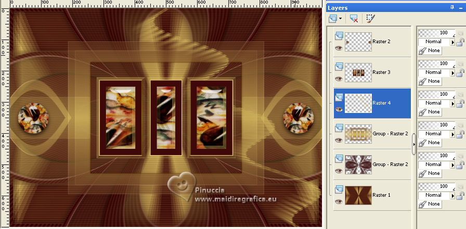This screenshot has width=466, height=229.
Task: Hide the Raster 1 layer eye
Action: click(x=339, y=201)
